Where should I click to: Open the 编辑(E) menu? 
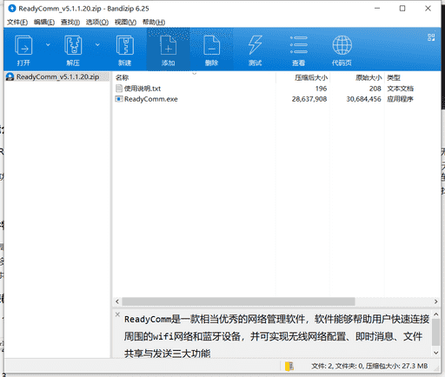pos(44,22)
